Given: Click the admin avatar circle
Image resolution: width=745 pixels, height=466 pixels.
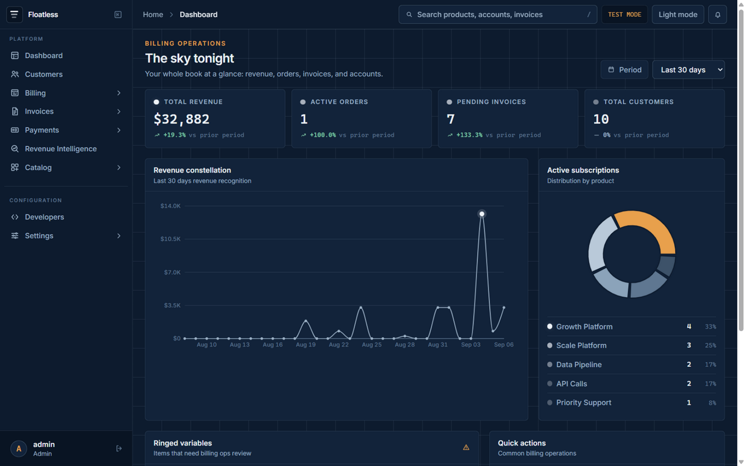Looking at the screenshot, I should 18,448.
